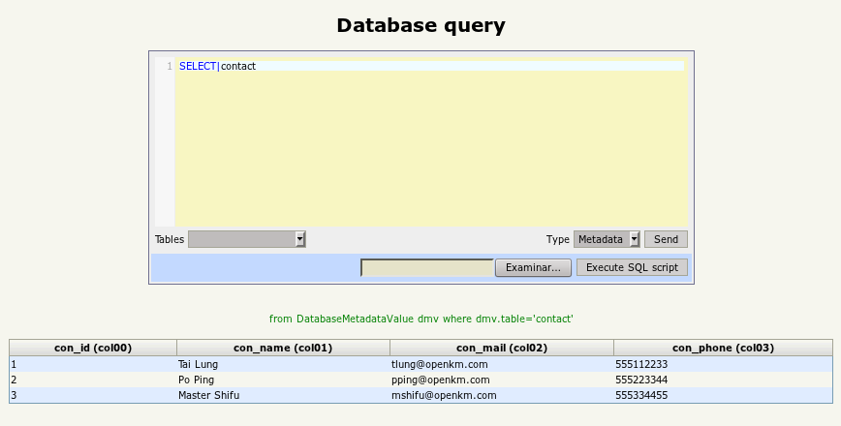The height and width of the screenshot is (426, 841).
Task: Open the Tables dropdown
Action: (x=247, y=239)
